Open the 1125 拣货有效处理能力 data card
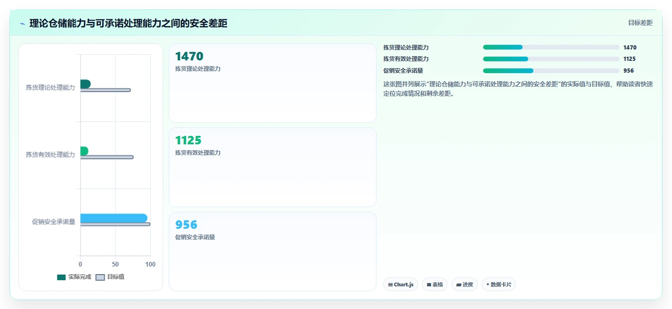The image size is (672, 309). pos(272,167)
